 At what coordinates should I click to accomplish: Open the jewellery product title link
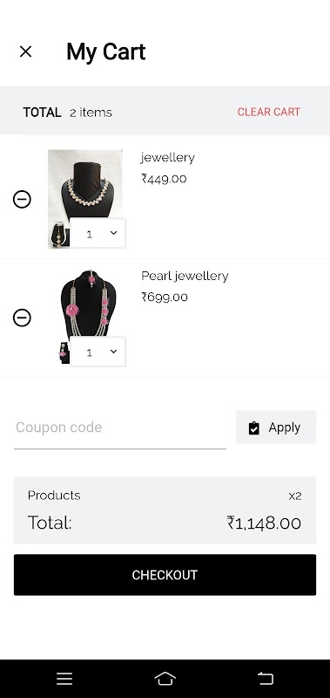pos(168,158)
